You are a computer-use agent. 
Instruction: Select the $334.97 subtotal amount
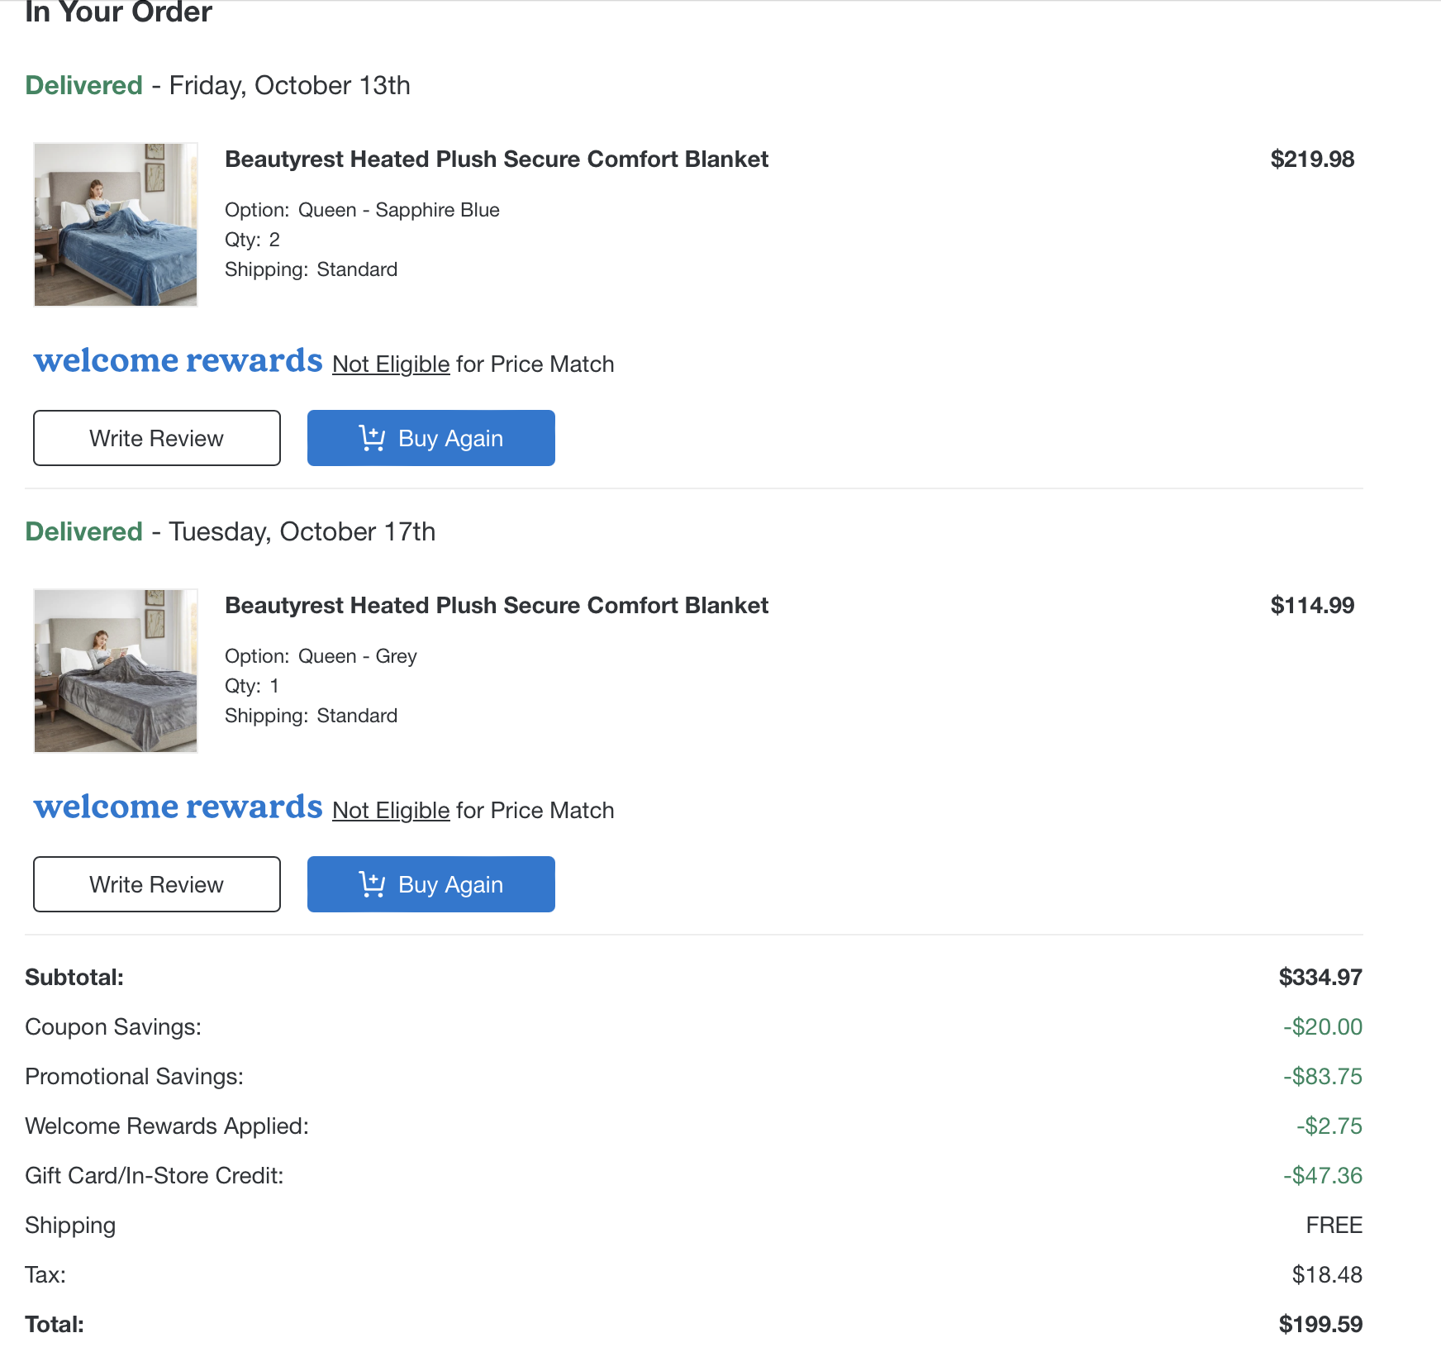tap(1320, 978)
